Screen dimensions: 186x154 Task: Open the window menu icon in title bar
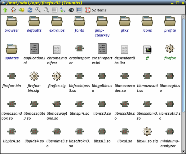[x=3, y=2]
